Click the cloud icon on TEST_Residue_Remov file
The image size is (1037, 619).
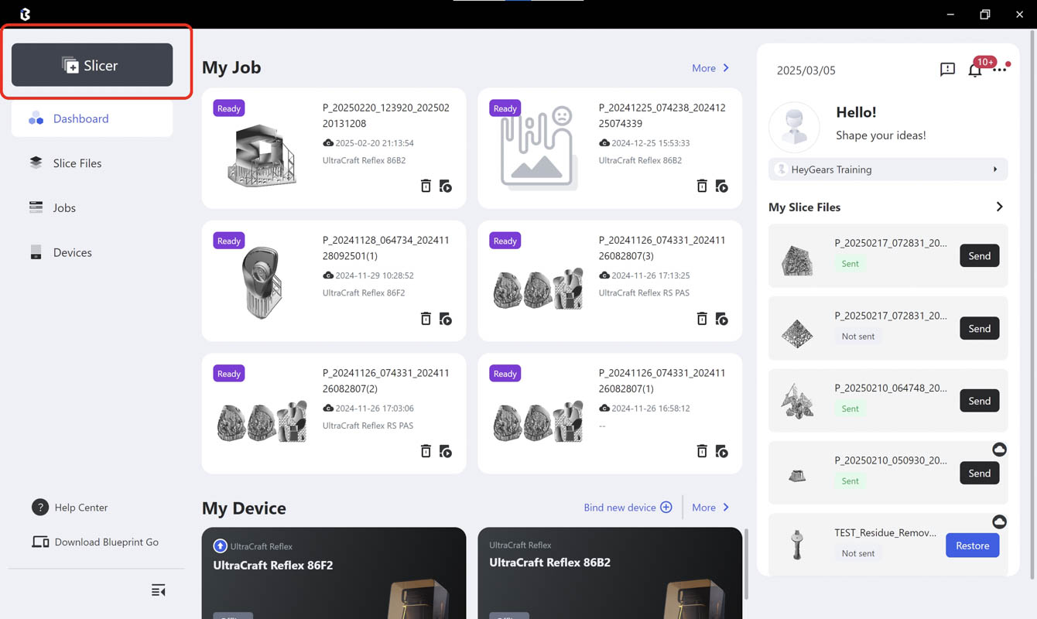(999, 522)
